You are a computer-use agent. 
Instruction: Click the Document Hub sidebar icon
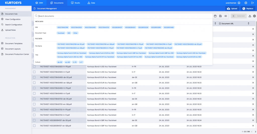(2, 14)
